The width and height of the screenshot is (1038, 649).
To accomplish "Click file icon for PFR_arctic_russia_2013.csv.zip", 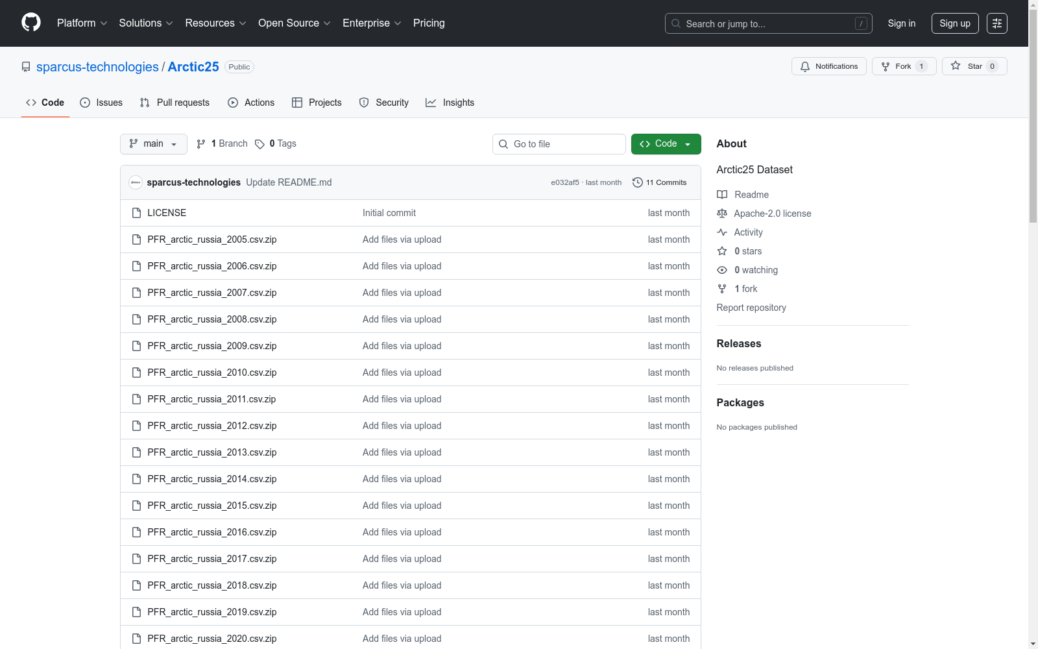I will [x=136, y=452].
